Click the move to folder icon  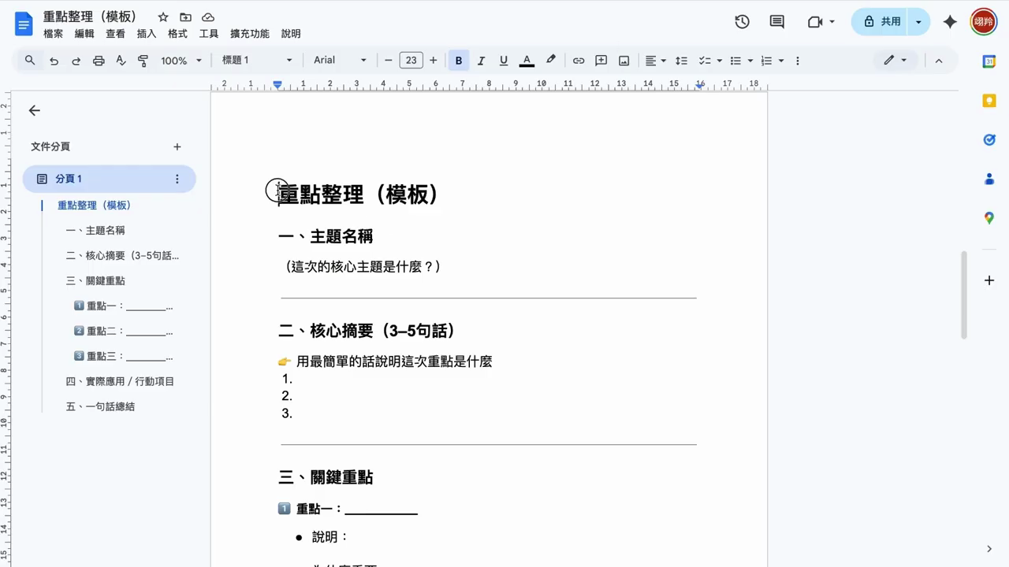(185, 17)
